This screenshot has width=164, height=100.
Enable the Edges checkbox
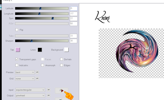(62, 65)
